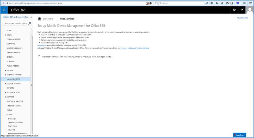Open the bookmarks list icon
This screenshot has height=138, width=254.
coord(212,3)
